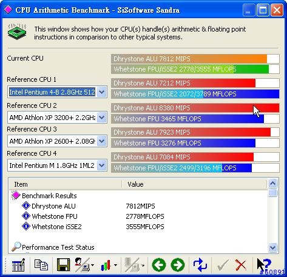Click the Item column header
The image size is (287, 277).
66,184
